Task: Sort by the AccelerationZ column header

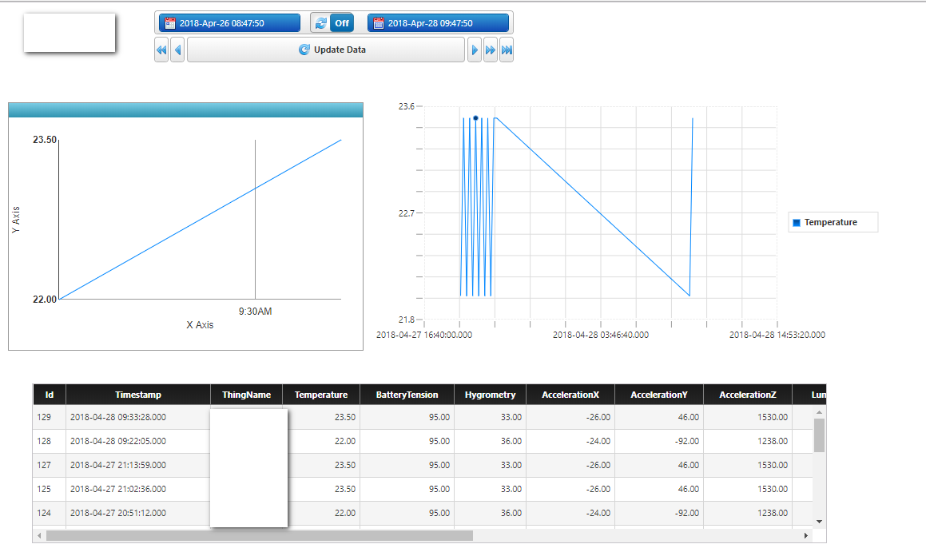Action: [x=748, y=395]
